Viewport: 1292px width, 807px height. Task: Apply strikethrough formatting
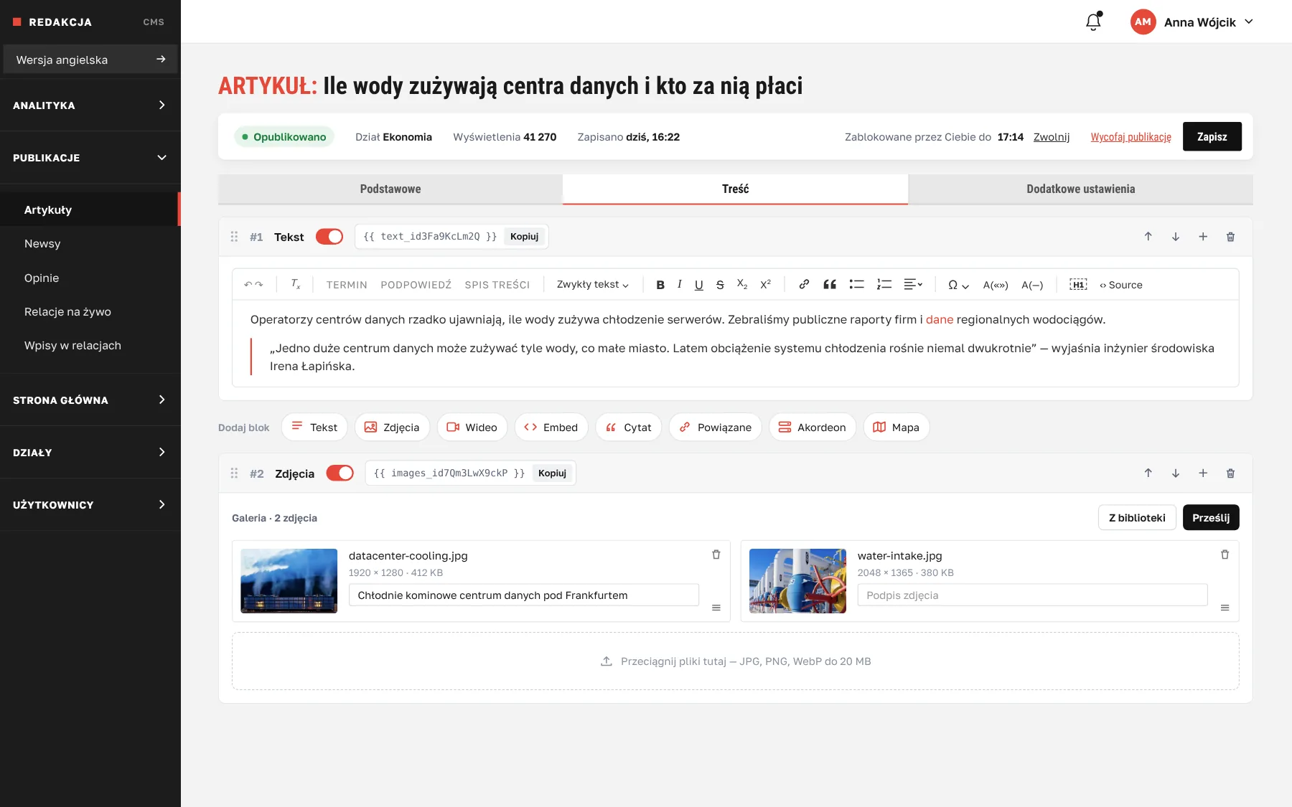[x=720, y=285]
